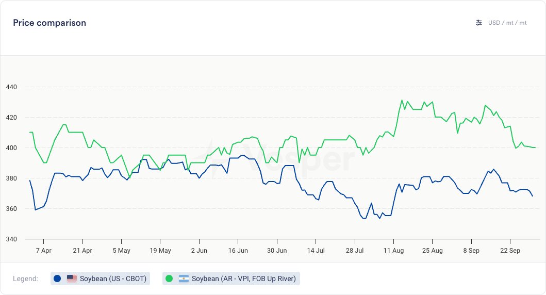The image size is (546, 295).
Task: Toggle Soybean (US - CBOT) series
Action: [113, 278]
